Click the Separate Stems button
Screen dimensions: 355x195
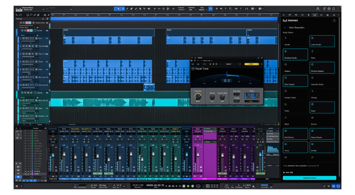coord(309,178)
